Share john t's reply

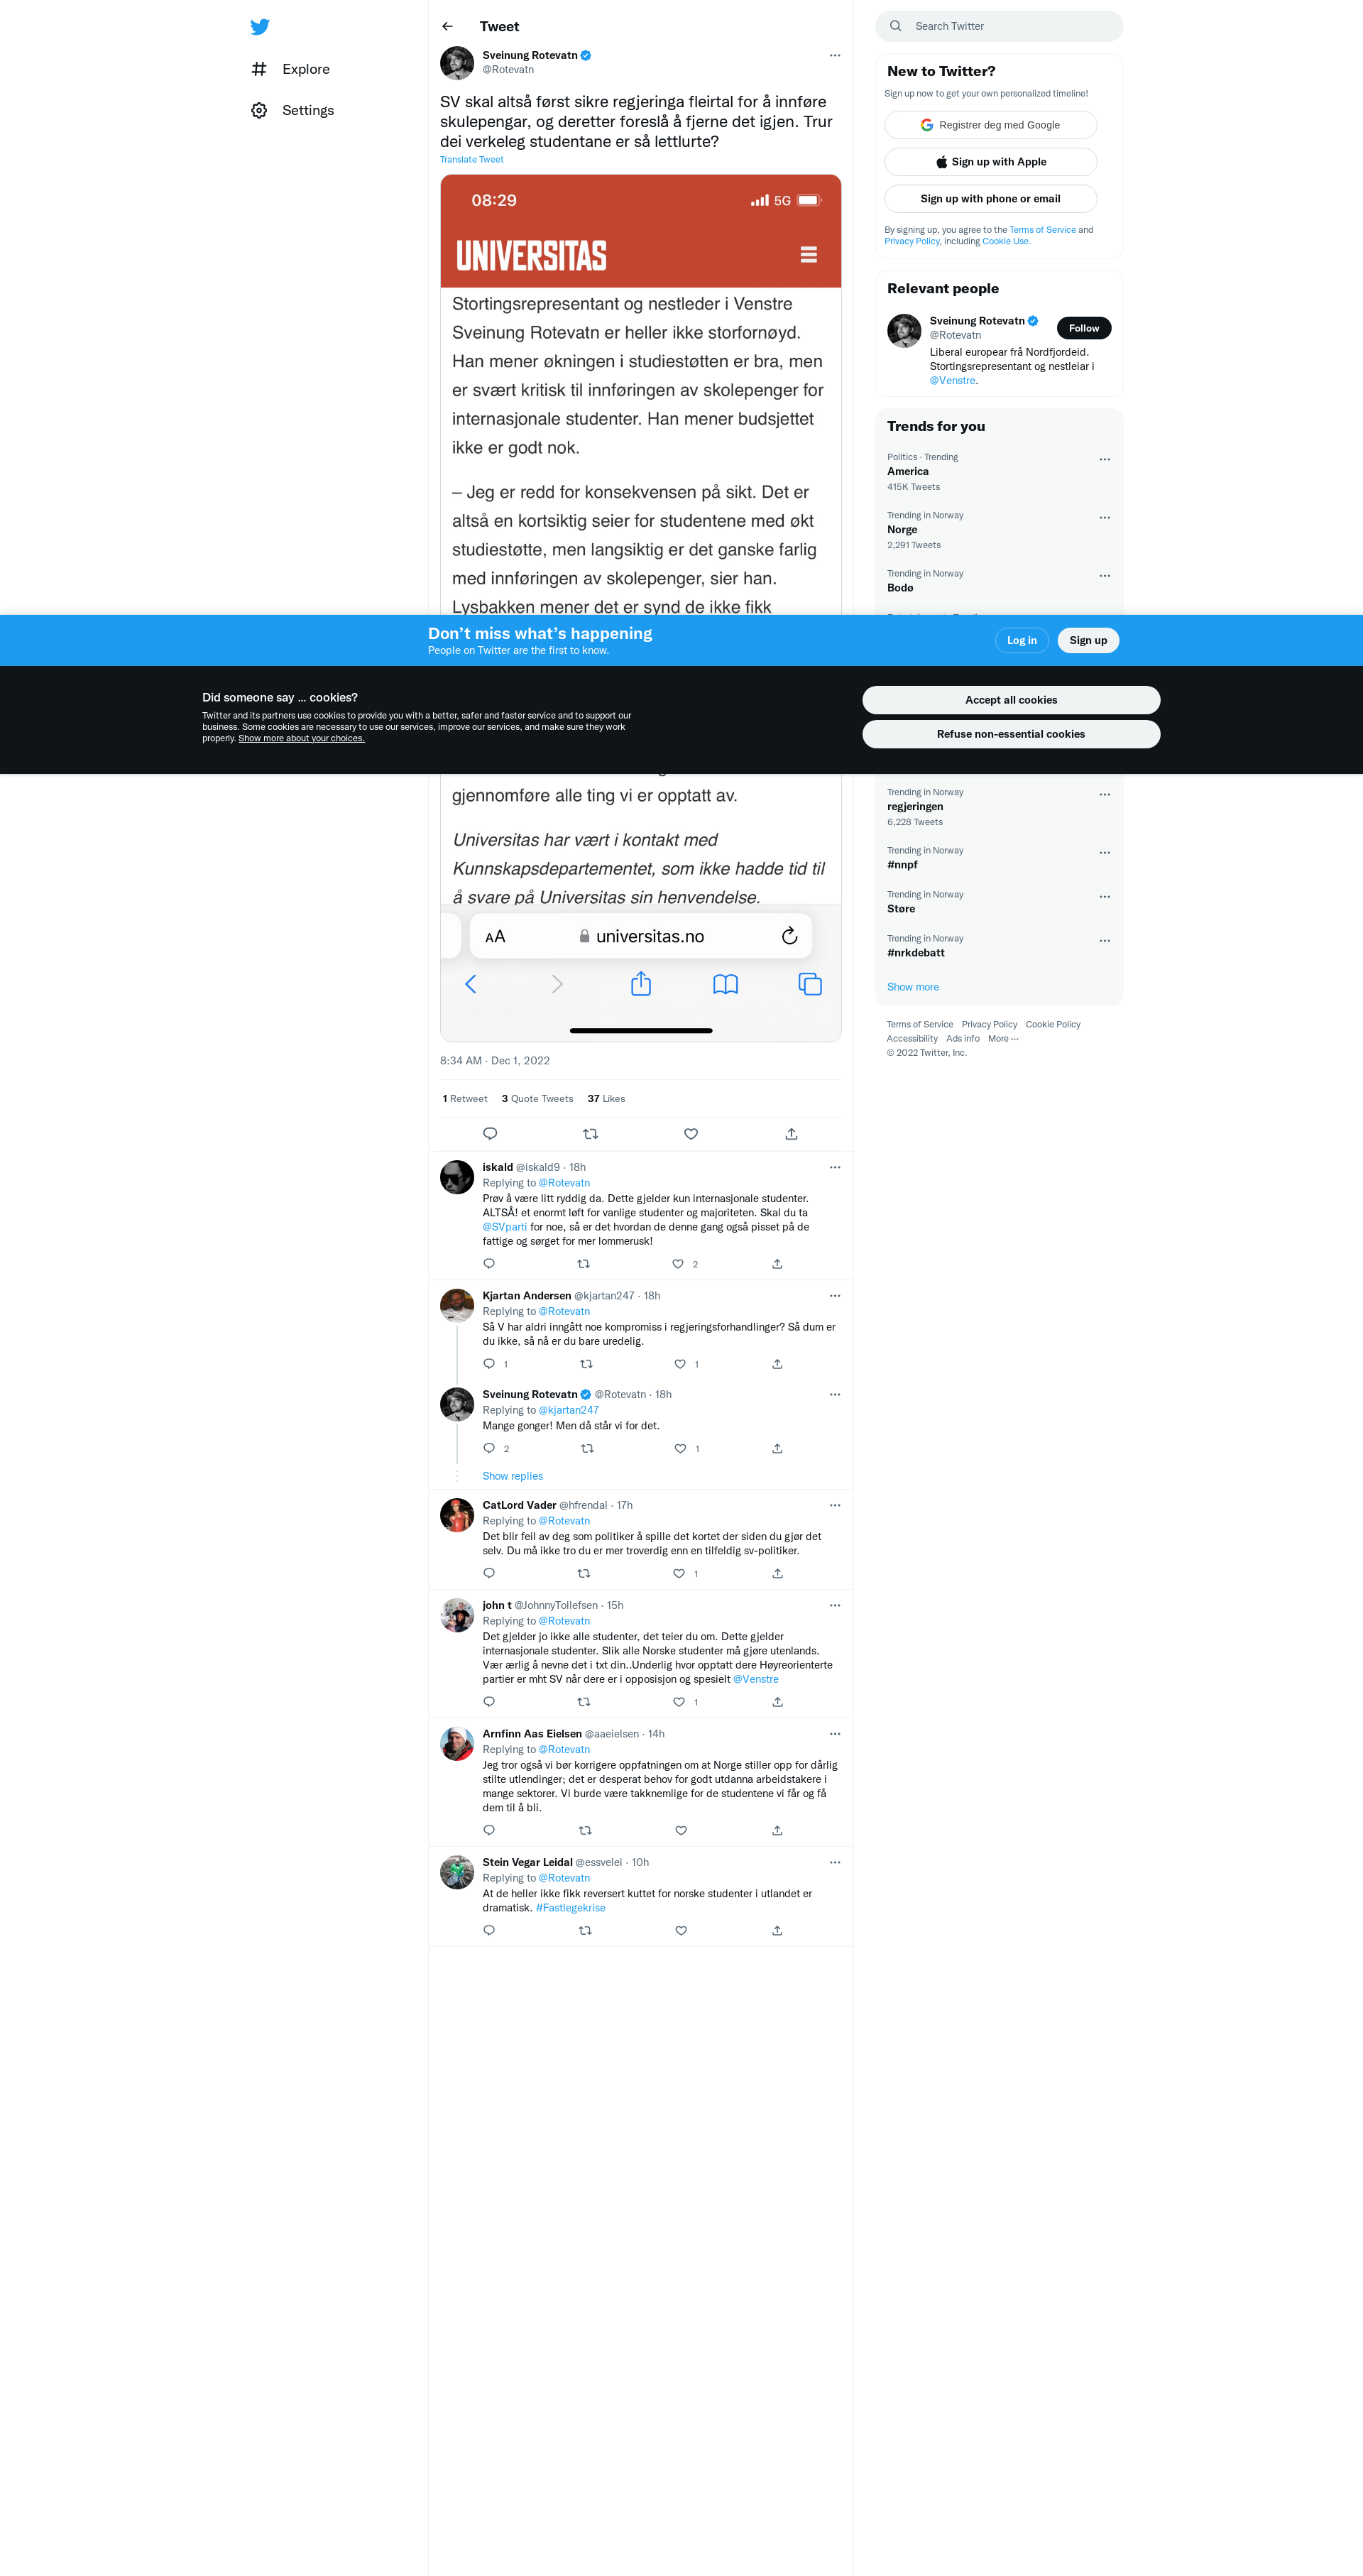click(777, 1702)
